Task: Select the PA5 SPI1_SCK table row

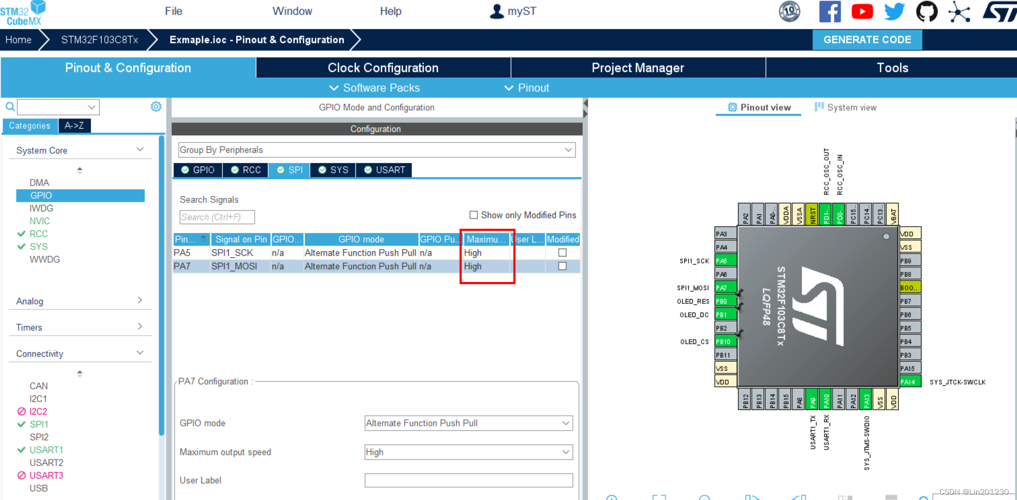Action: (376, 252)
